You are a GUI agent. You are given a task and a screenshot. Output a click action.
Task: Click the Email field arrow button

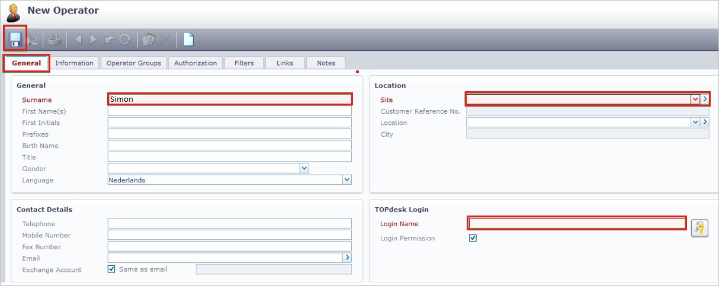(x=347, y=258)
